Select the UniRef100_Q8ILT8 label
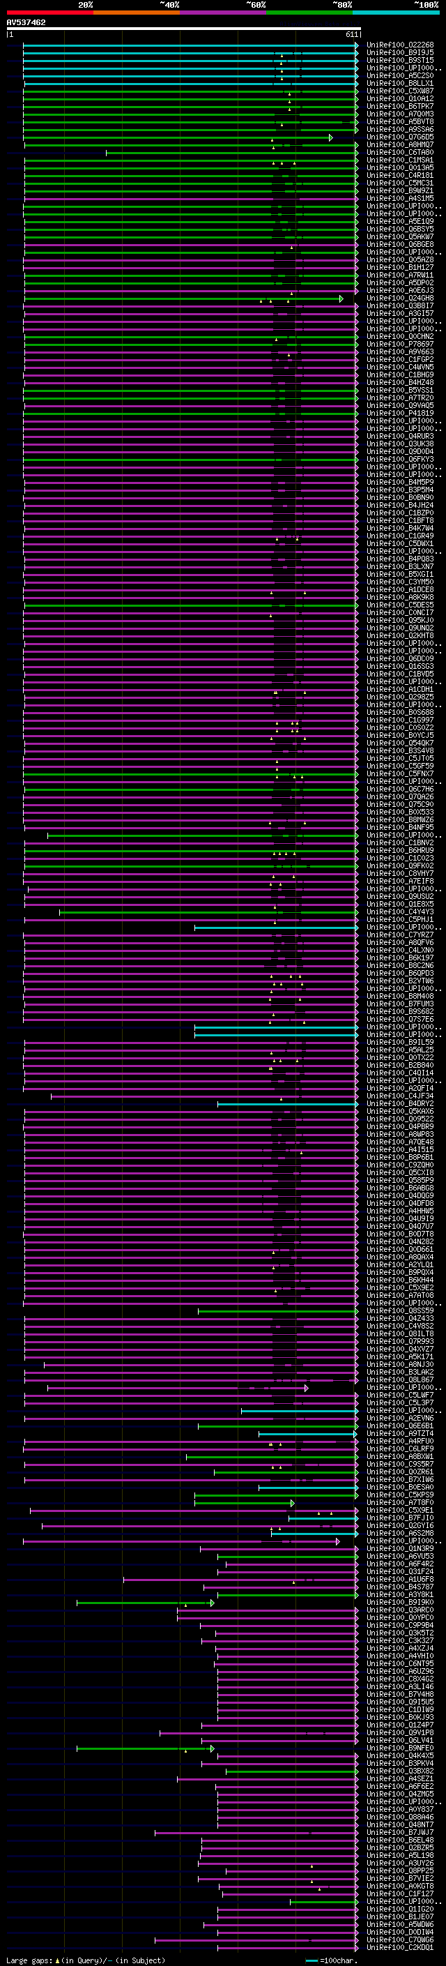Image resolution: width=446 pixels, height=1966 pixels. 399,1333
